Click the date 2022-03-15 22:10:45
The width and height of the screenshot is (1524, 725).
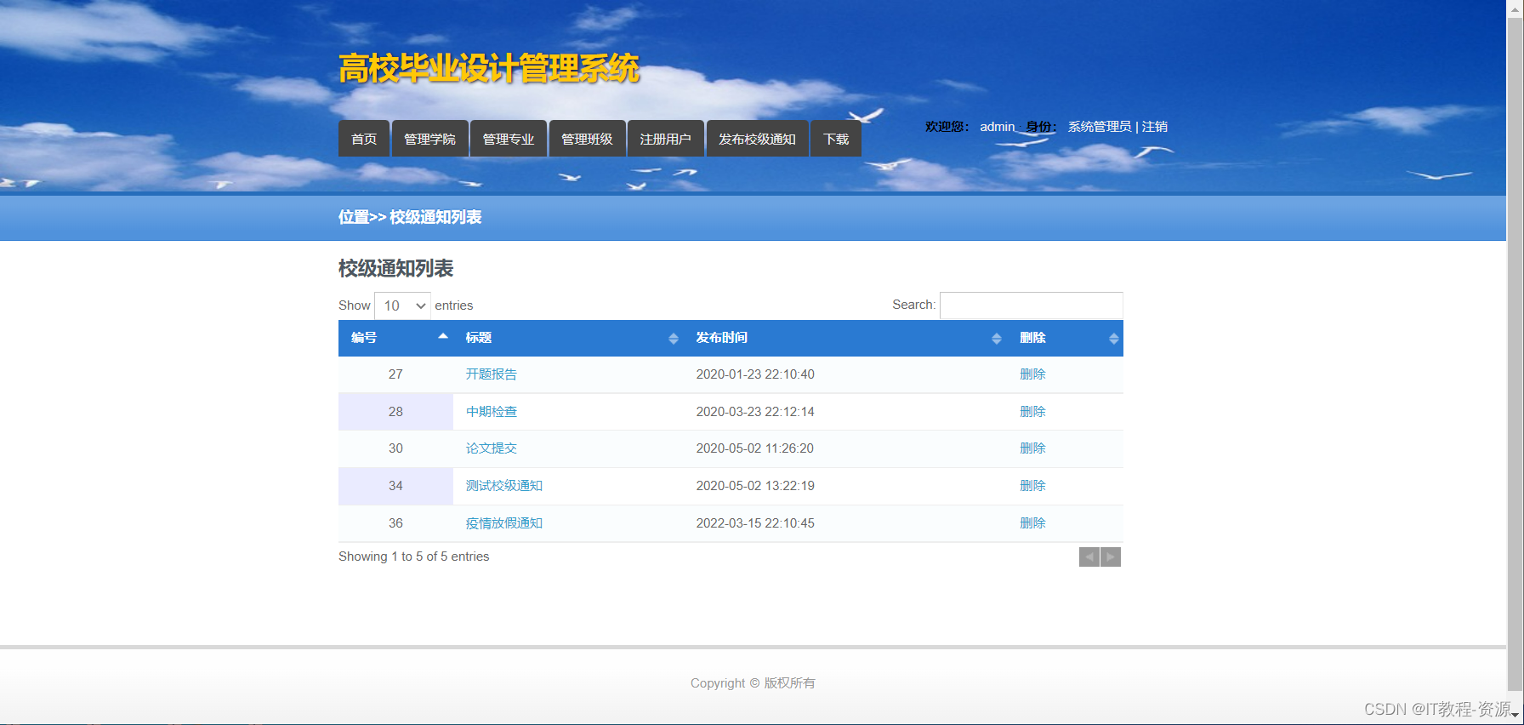point(755,523)
